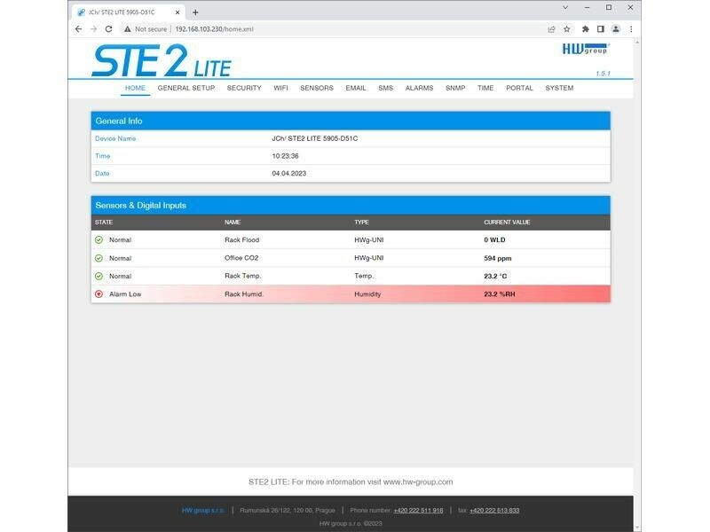This screenshot has height=532, width=710.
Task: Click the green Normal icon for Rack Flood
Action: pos(99,239)
